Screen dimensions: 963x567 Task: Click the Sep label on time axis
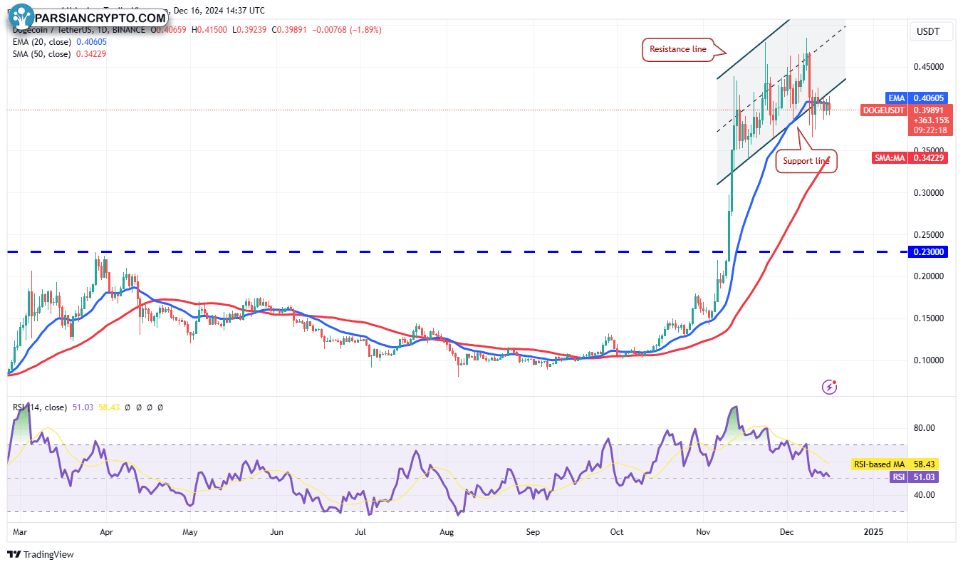coord(533,532)
